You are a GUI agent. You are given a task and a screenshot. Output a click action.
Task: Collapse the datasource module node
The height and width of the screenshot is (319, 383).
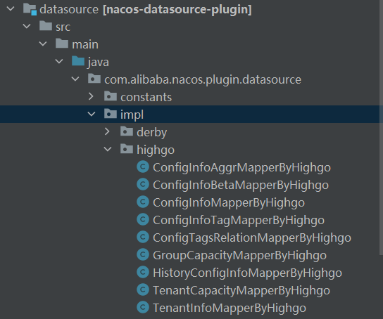(x=11, y=9)
